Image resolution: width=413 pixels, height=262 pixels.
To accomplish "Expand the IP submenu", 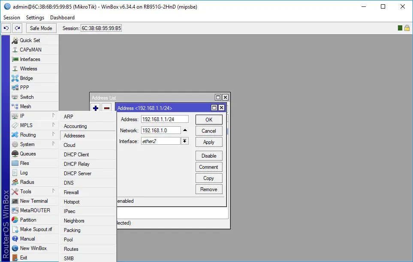I will [34, 116].
